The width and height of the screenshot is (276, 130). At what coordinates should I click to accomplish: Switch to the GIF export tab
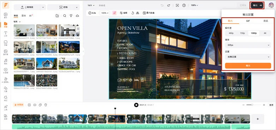pos(248,21)
